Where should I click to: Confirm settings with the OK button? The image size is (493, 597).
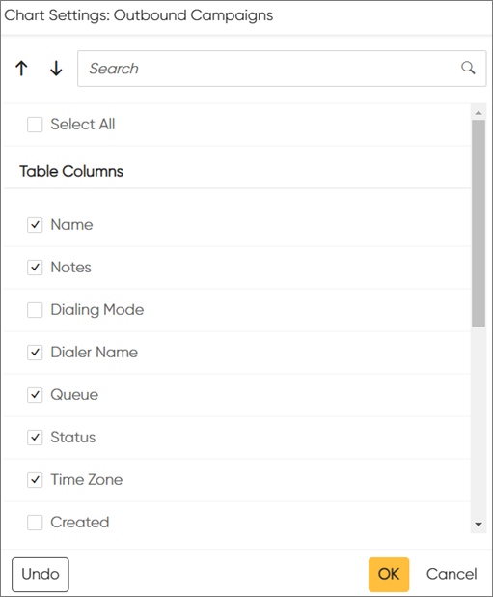pos(389,575)
